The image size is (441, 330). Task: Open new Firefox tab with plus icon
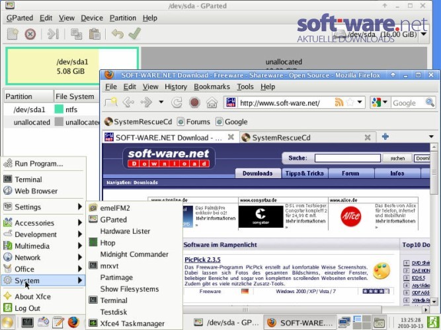click(385, 137)
